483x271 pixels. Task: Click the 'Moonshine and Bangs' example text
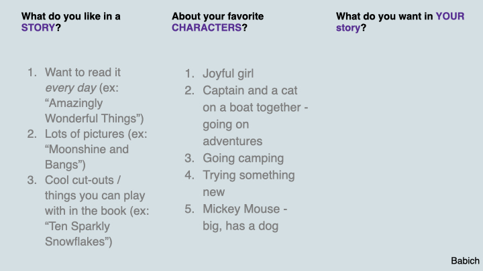tap(87, 157)
